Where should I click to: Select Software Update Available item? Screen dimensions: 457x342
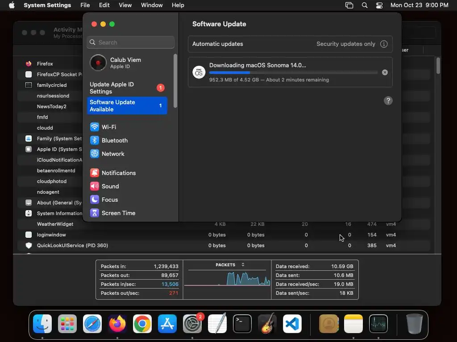(127, 106)
